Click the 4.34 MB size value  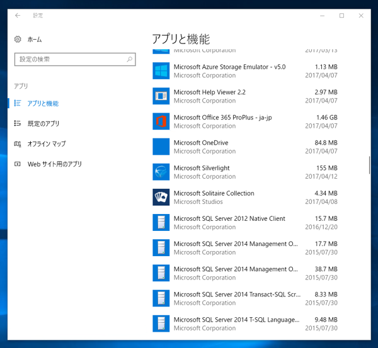tap(326, 193)
